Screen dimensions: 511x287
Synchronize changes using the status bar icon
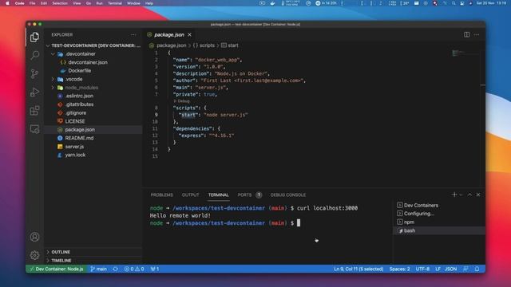pyautogui.click(x=115, y=269)
